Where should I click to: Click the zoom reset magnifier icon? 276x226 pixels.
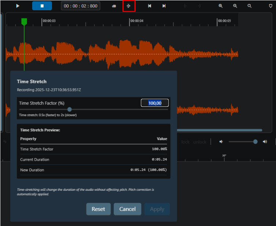[x=250, y=6]
